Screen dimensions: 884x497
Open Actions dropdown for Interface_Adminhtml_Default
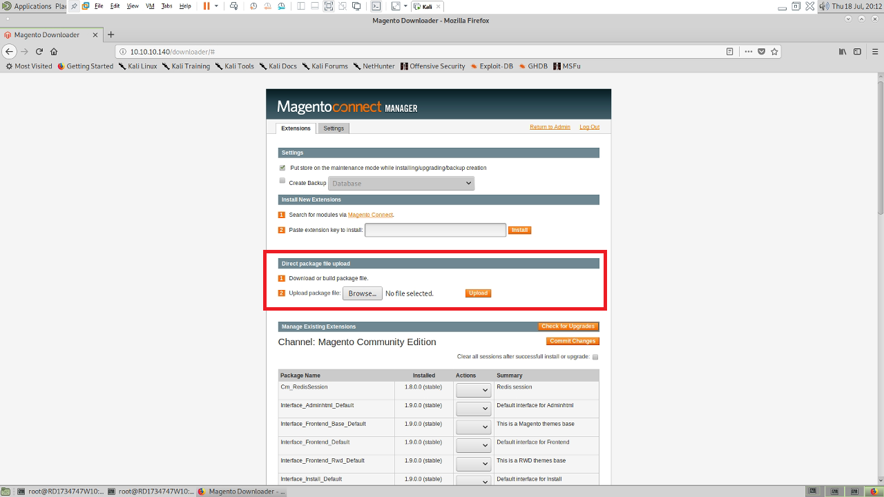(473, 409)
